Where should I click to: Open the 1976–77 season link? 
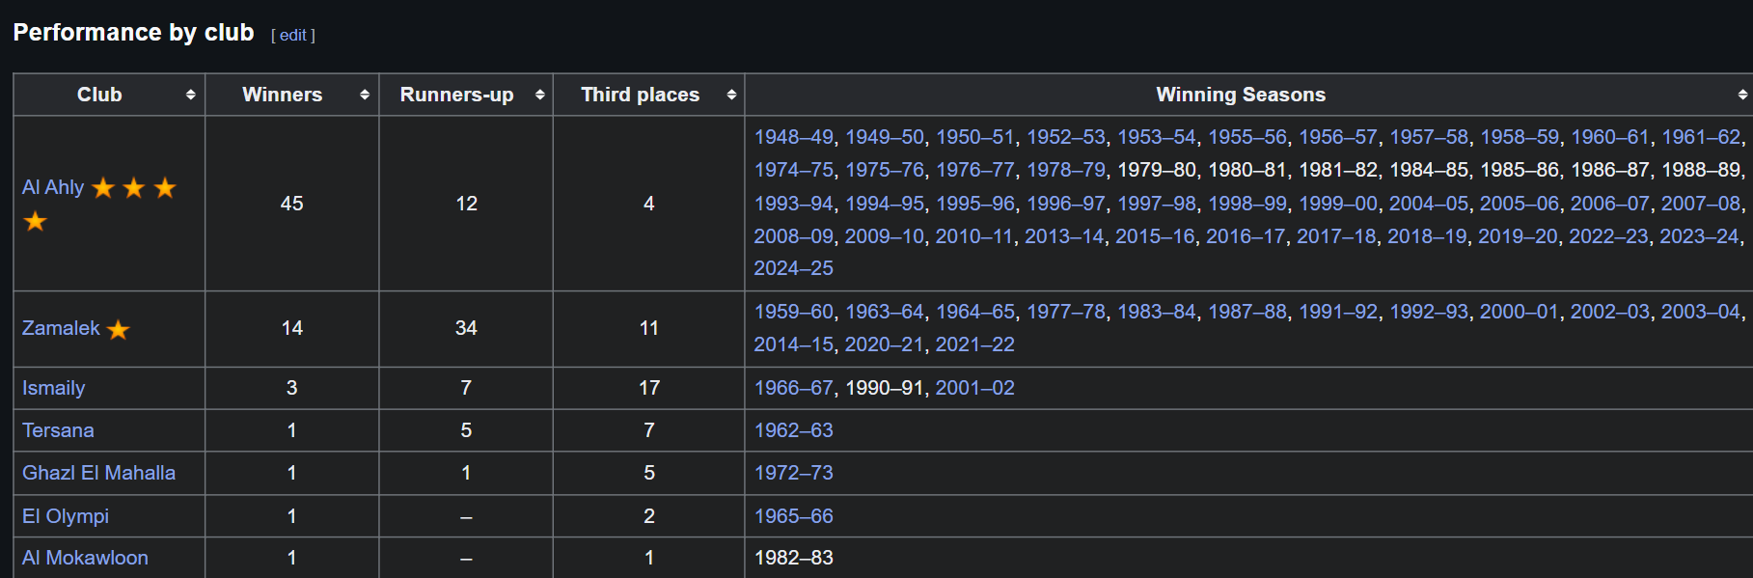coord(975,170)
